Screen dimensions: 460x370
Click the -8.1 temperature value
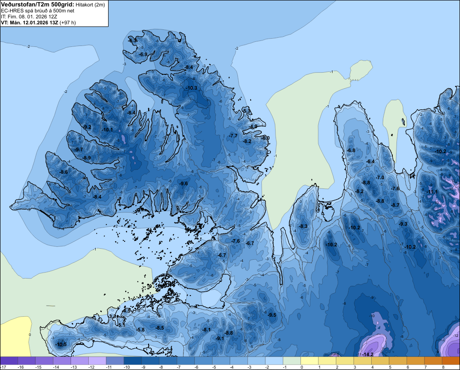point(207,330)
